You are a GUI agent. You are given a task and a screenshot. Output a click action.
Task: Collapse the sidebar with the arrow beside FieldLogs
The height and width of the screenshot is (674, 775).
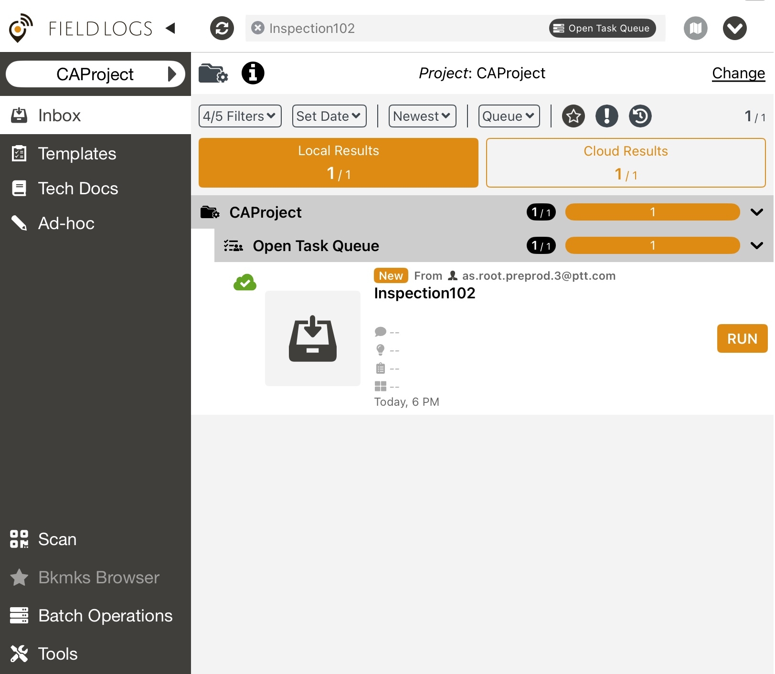tap(170, 28)
